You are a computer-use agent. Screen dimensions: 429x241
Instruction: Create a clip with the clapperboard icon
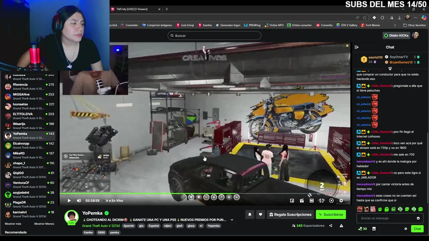pyautogui.click(x=302, y=200)
